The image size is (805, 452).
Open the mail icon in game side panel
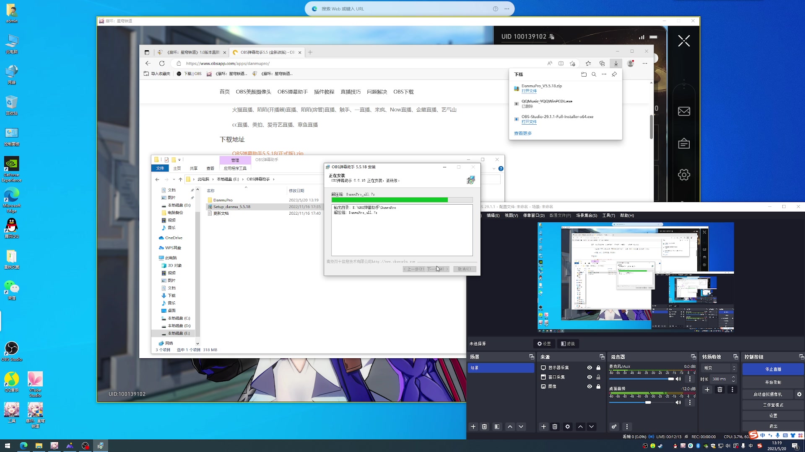(684, 111)
